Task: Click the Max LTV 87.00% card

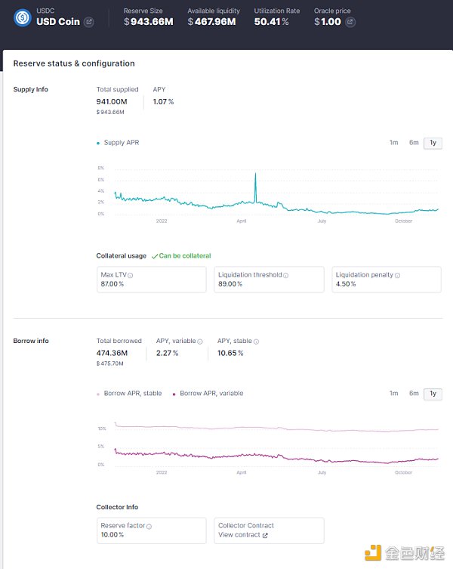Action: (151, 280)
